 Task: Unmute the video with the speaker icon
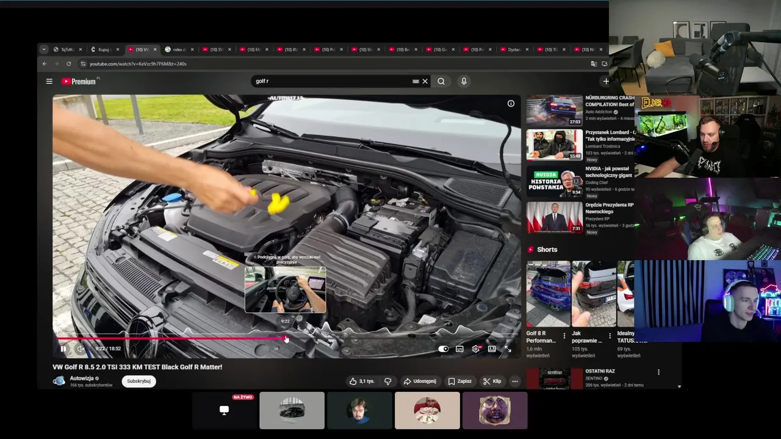(x=80, y=349)
